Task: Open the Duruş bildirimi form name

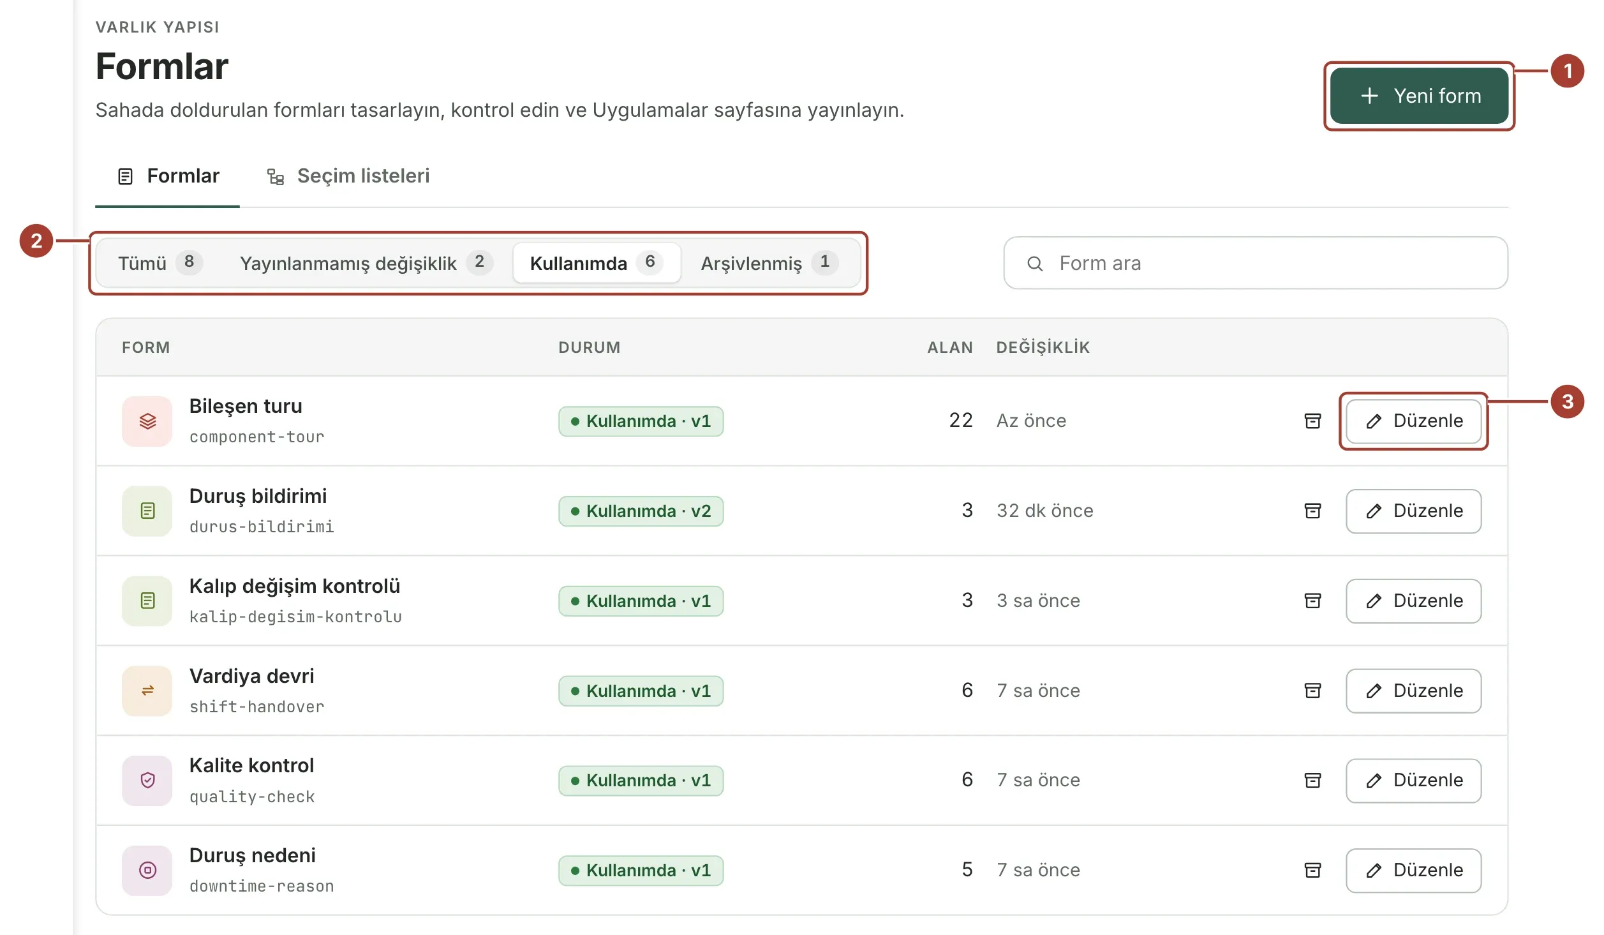Action: [x=258, y=497]
